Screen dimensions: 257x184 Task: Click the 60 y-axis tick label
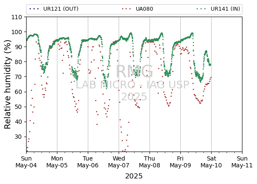18,92
